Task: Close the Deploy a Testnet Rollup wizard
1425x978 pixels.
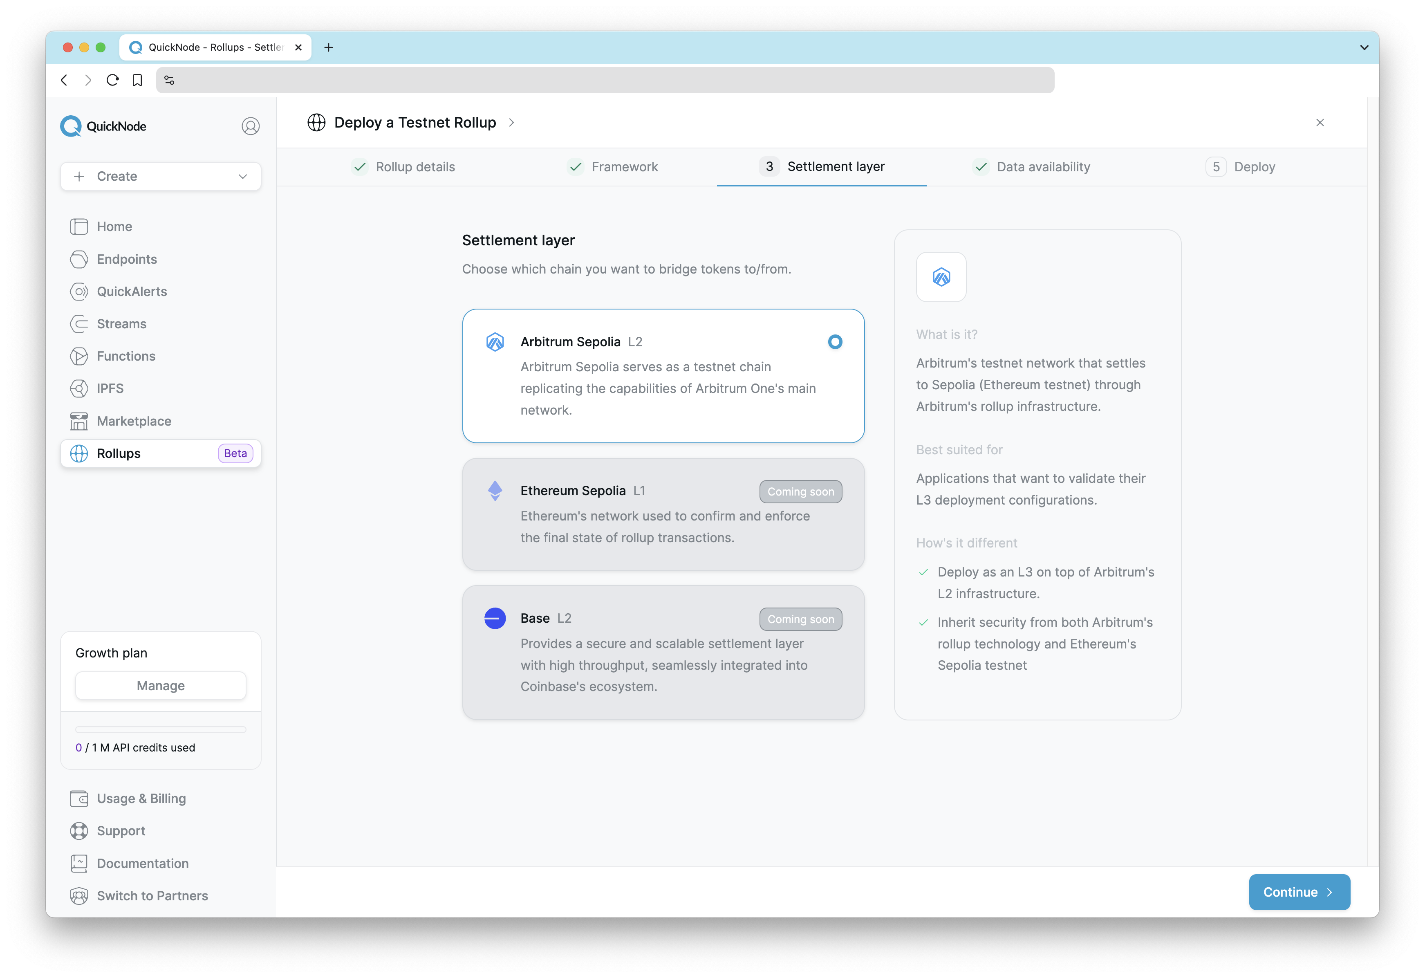Action: (1320, 123)
